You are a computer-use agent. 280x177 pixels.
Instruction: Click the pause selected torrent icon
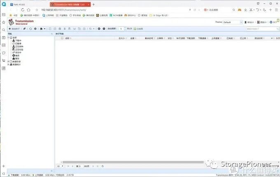(55, 28)
